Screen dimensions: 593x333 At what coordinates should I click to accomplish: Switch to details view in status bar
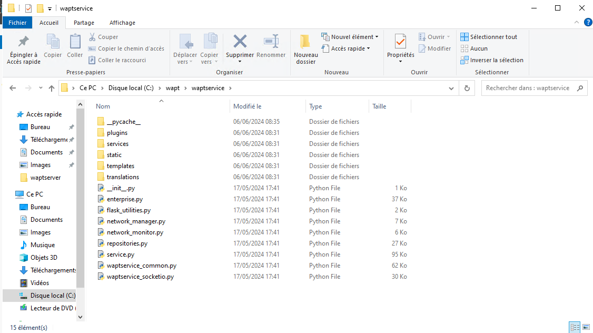(x=575, y=327)
